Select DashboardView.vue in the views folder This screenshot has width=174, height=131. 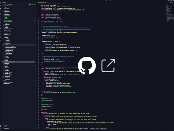[19, 62]
